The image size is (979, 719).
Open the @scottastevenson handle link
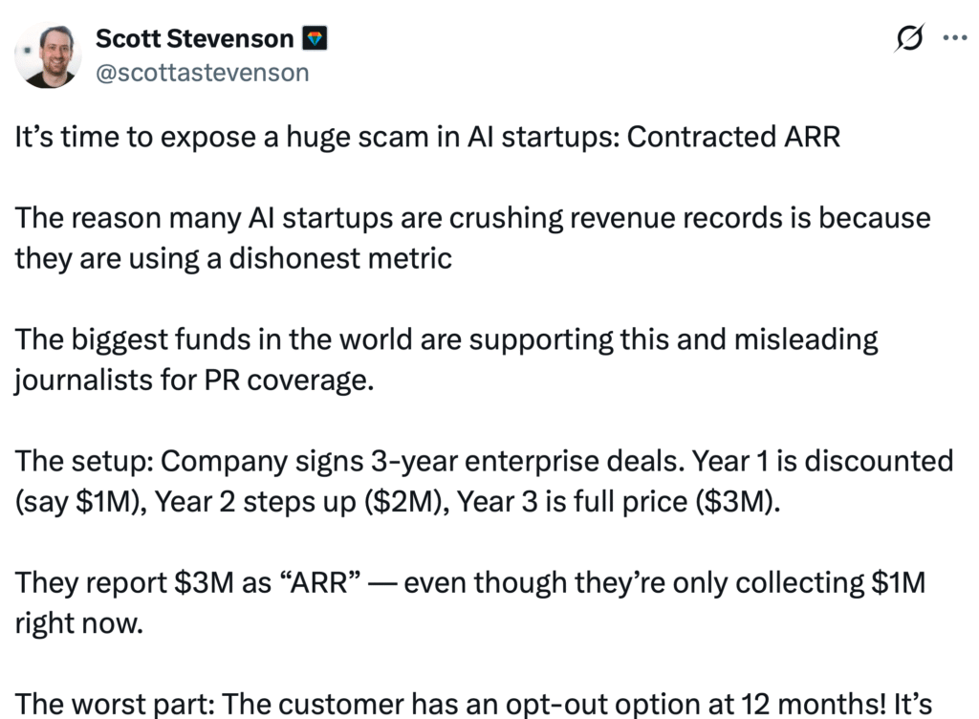coord(202,73)
